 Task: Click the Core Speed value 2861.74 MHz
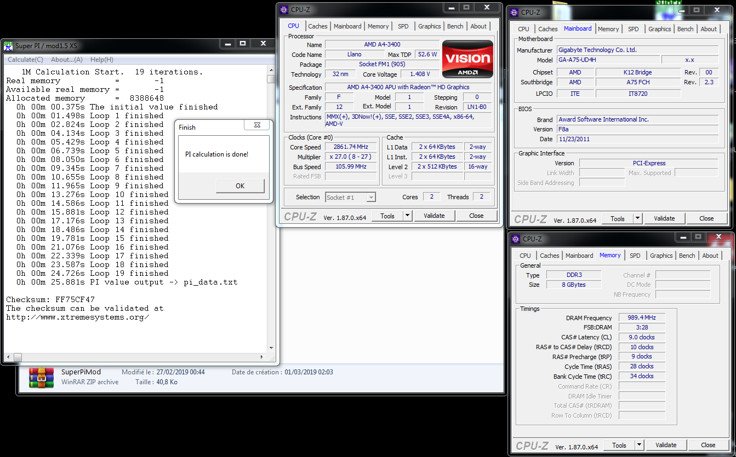pos(351,147)
